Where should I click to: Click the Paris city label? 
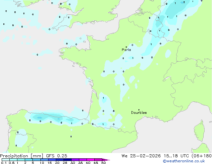tap(126, 50)
